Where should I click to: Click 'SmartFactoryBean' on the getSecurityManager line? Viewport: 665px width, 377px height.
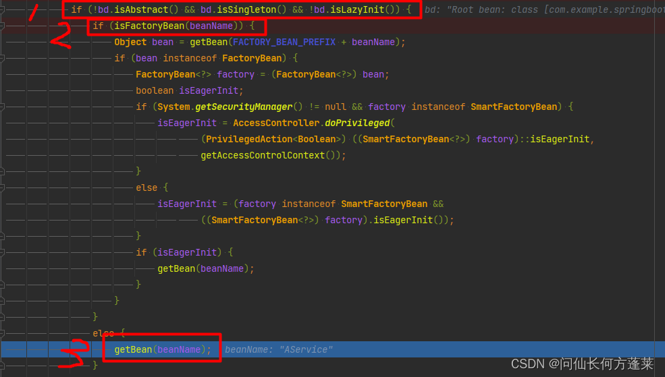tap(514, 107)
